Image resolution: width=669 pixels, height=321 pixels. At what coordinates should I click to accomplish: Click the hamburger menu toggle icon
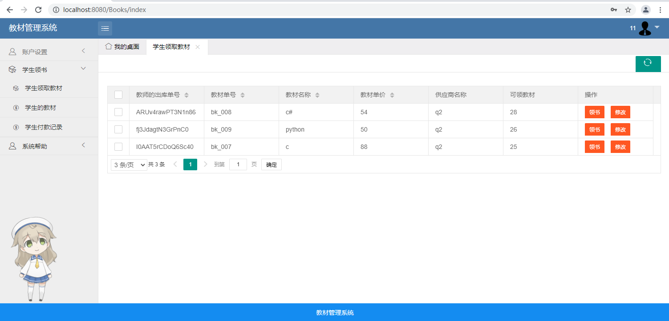pyautogui.click(x=105, y=28)
